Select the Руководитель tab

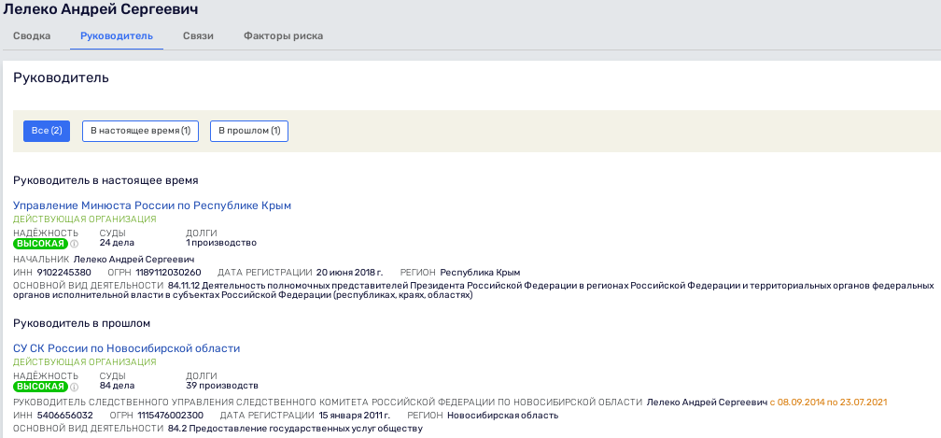(x=117, y=36)
